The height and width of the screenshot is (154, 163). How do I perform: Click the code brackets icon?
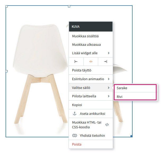[107, 125]
